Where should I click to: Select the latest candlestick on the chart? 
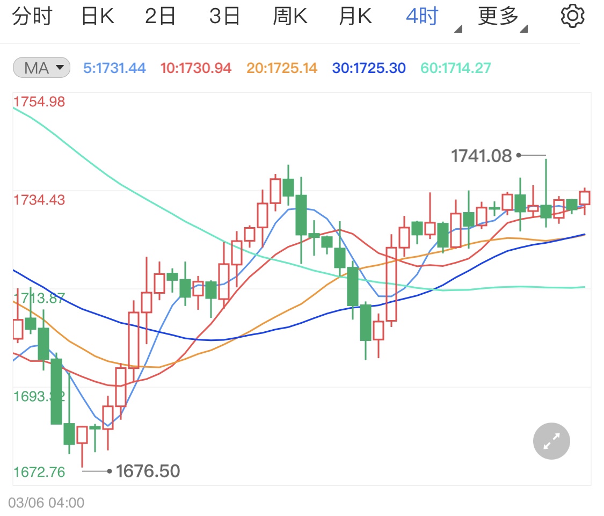pos(585,198)
